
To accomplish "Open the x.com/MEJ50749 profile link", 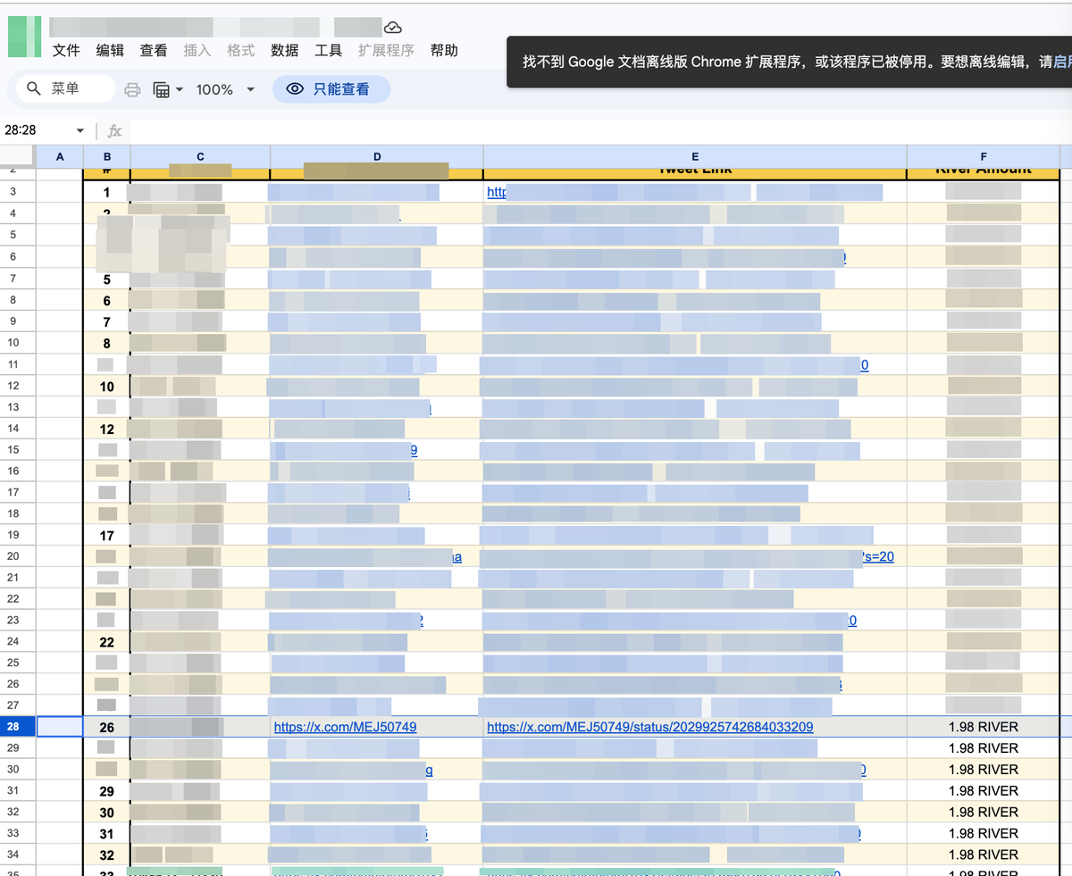I will pos(345,727).
